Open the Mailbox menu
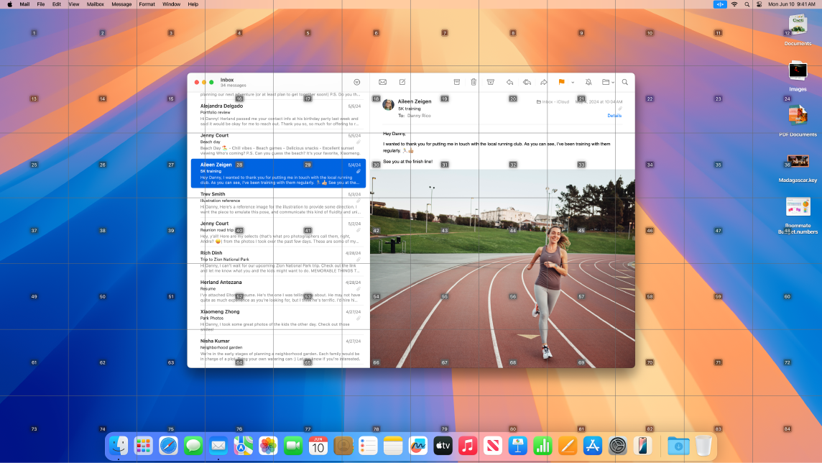Screen dimensions: 822x463 (x=94, y=4)
